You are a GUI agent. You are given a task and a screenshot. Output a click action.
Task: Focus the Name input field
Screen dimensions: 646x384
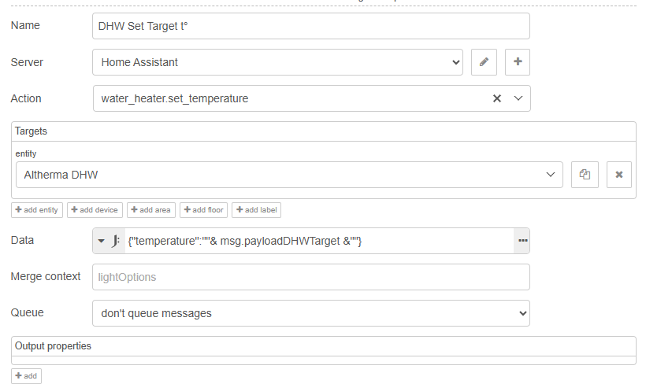click(x=311, y=26)
